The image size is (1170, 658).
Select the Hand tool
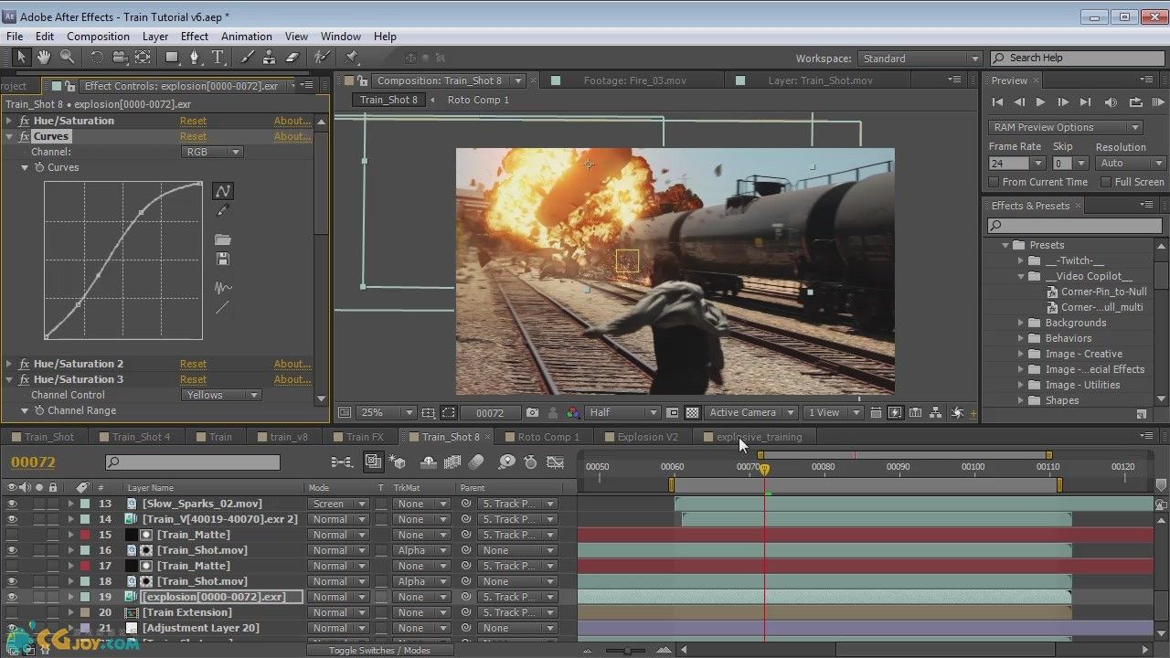pos(44,58)
